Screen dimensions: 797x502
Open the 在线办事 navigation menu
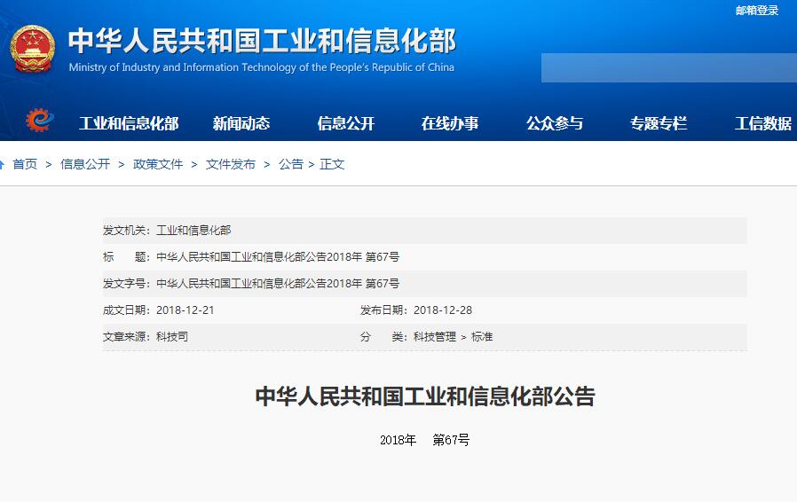coord(450,123)
